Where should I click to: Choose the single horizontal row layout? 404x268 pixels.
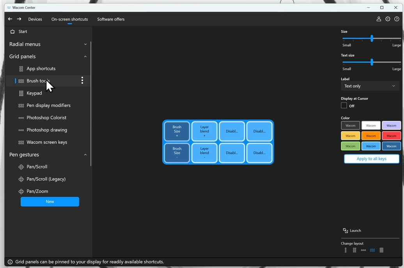click(x=363, y=250)
